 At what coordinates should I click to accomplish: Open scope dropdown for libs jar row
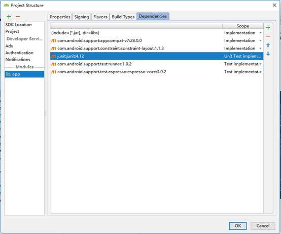click(x=260, y=33)
